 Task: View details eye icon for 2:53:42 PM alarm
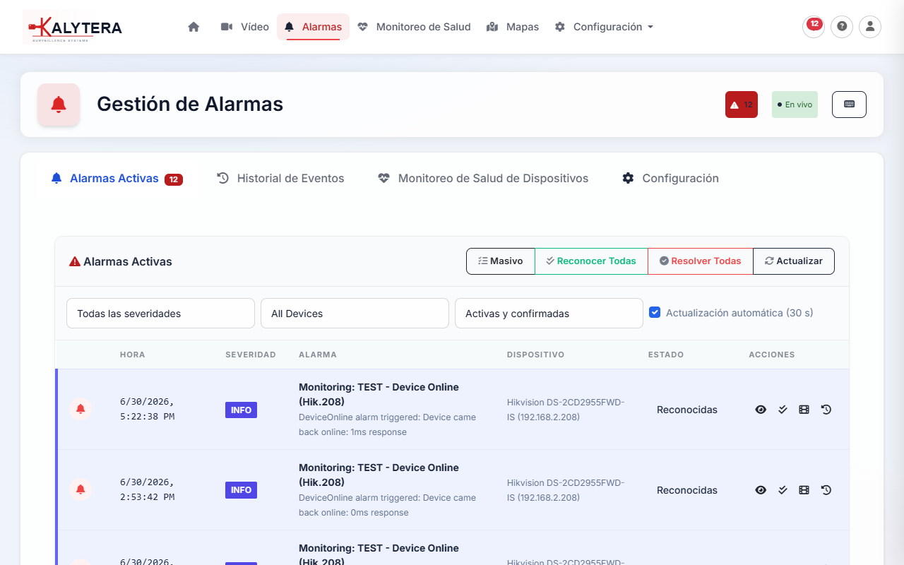[x=761, y=490]
